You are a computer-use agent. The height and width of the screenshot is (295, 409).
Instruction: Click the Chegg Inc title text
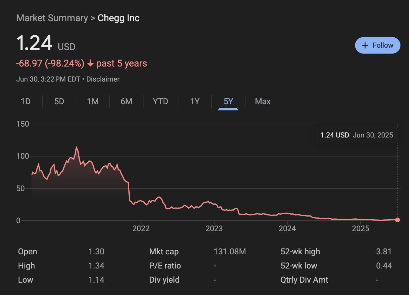(118, 18)
